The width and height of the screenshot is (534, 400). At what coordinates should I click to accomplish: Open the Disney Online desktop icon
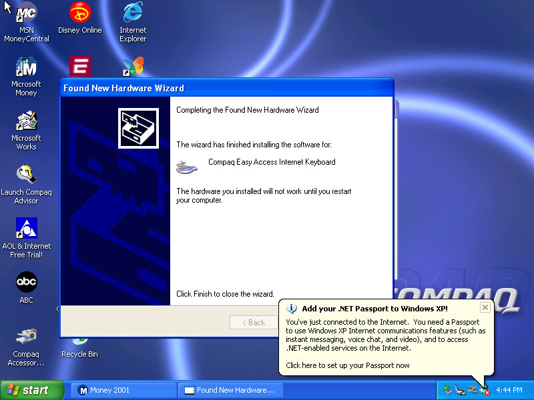80,13
